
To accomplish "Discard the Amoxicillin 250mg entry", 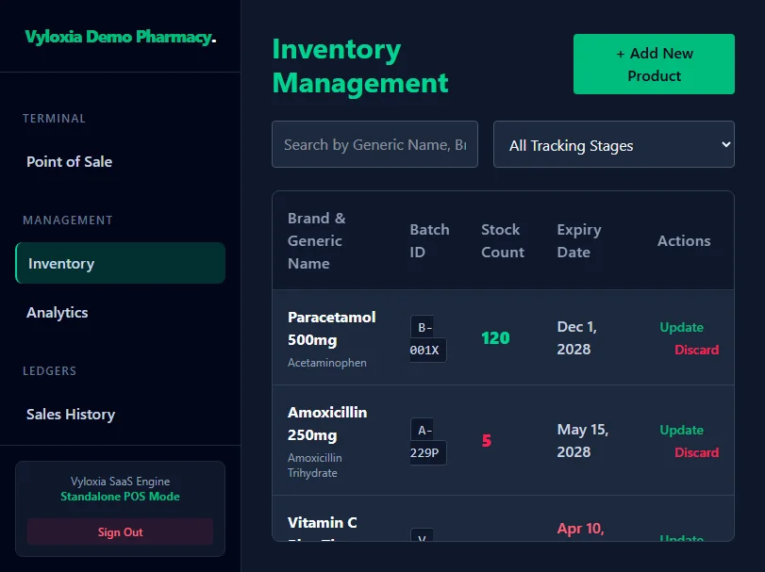I will (697, 452).
